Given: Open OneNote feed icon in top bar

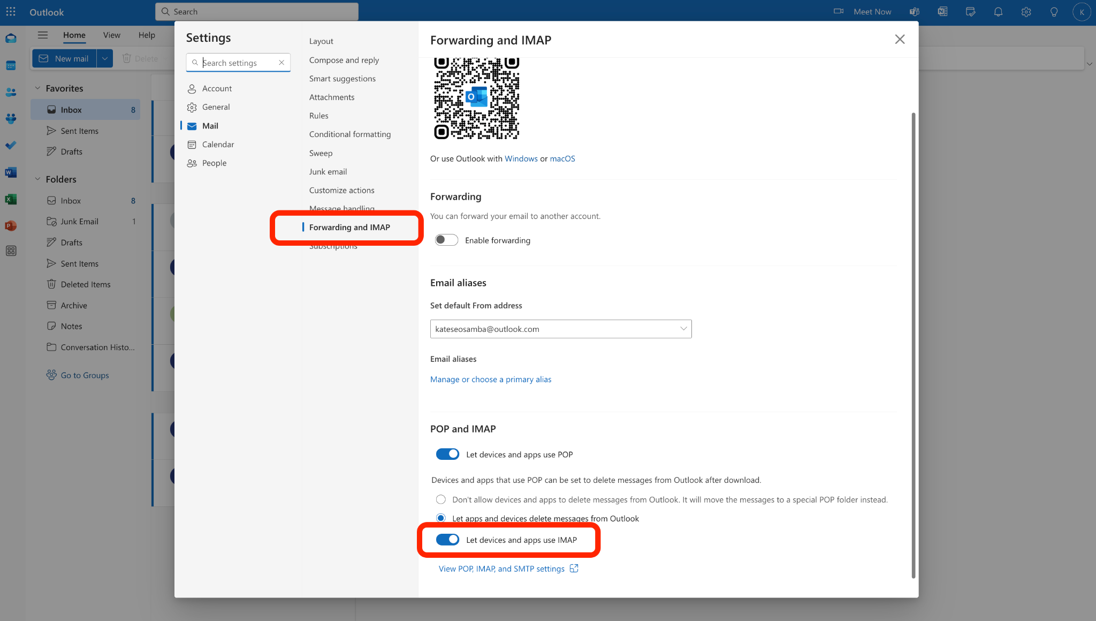Looking at the screenshot, I should click(x=942, y=12).
